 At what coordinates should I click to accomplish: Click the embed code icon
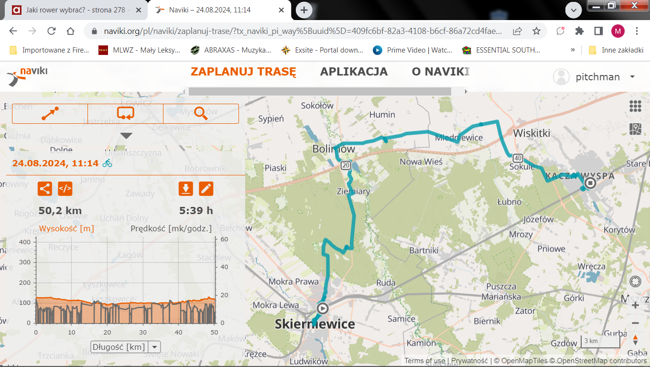65,189
